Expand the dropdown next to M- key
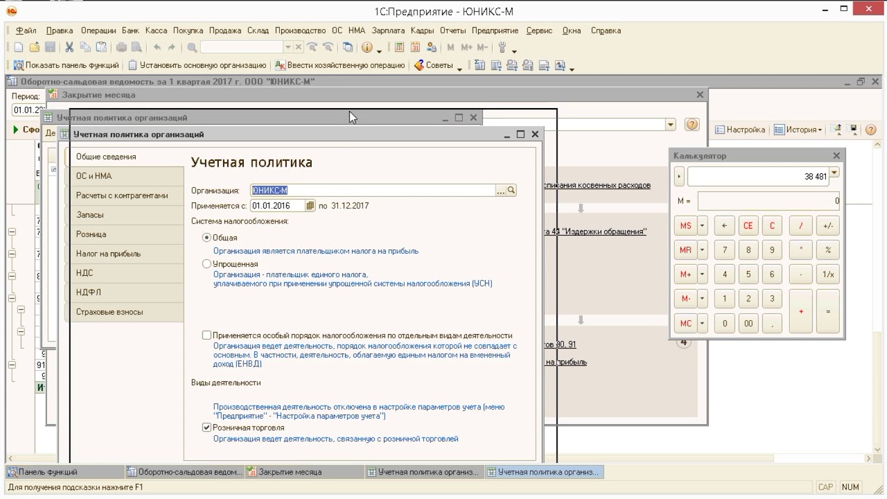The height and width of the screenshot is (499, 887). pos(702,299)
